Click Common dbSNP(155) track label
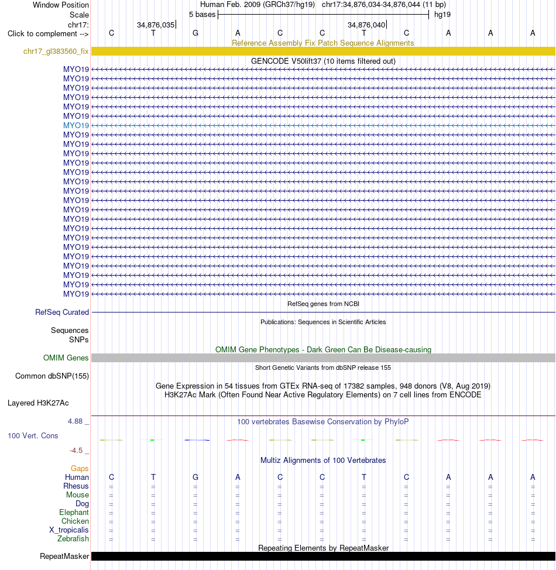Image resolution: width=556 pixels, height=570 pixels. pos(52,376)
